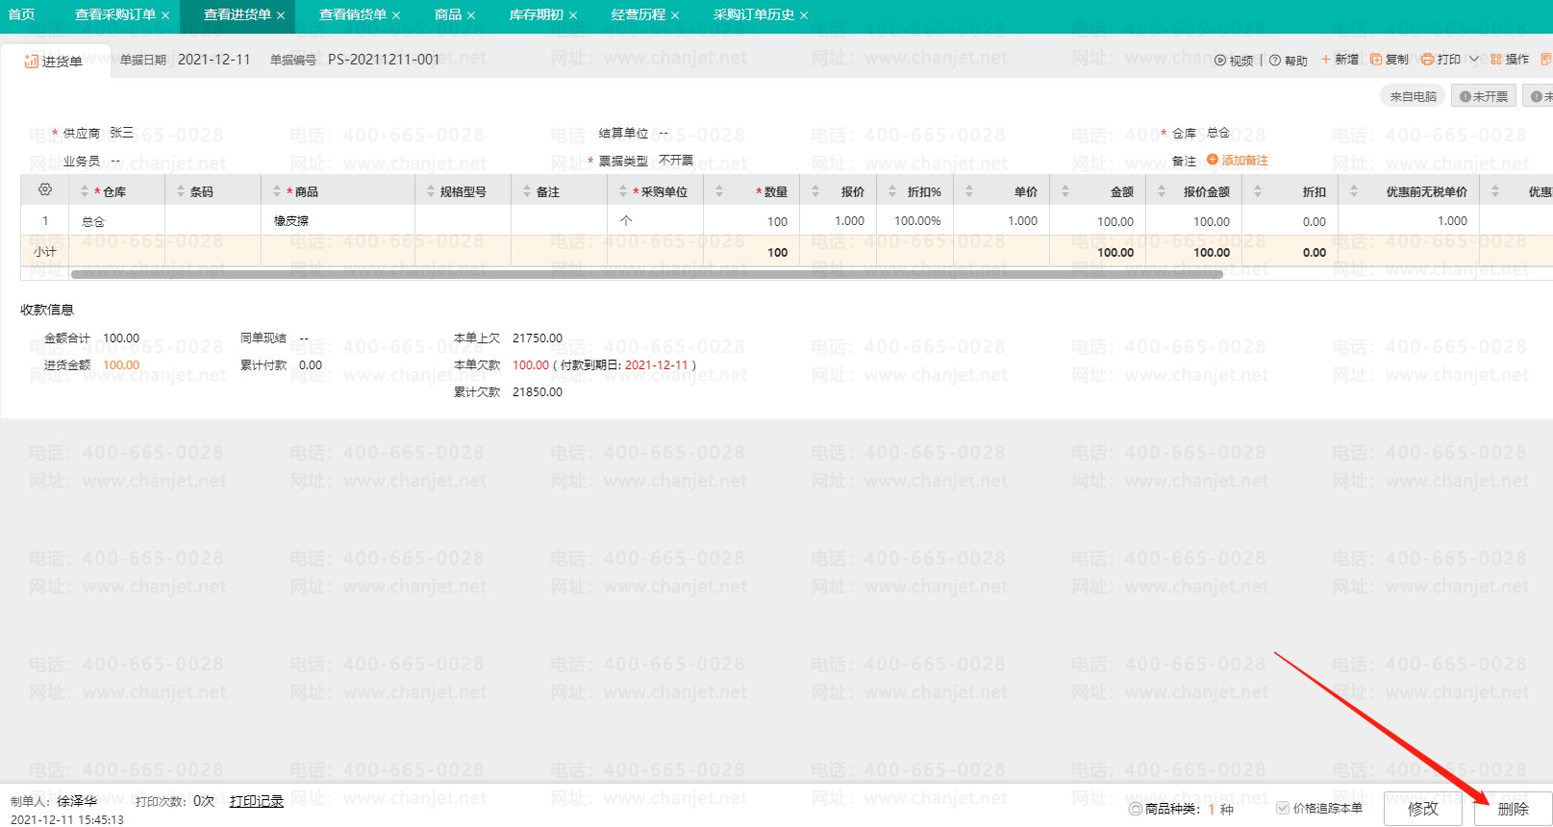Switch to the 商品 tab
Viewport: 1553px width, 827px height.
(448, 14)
